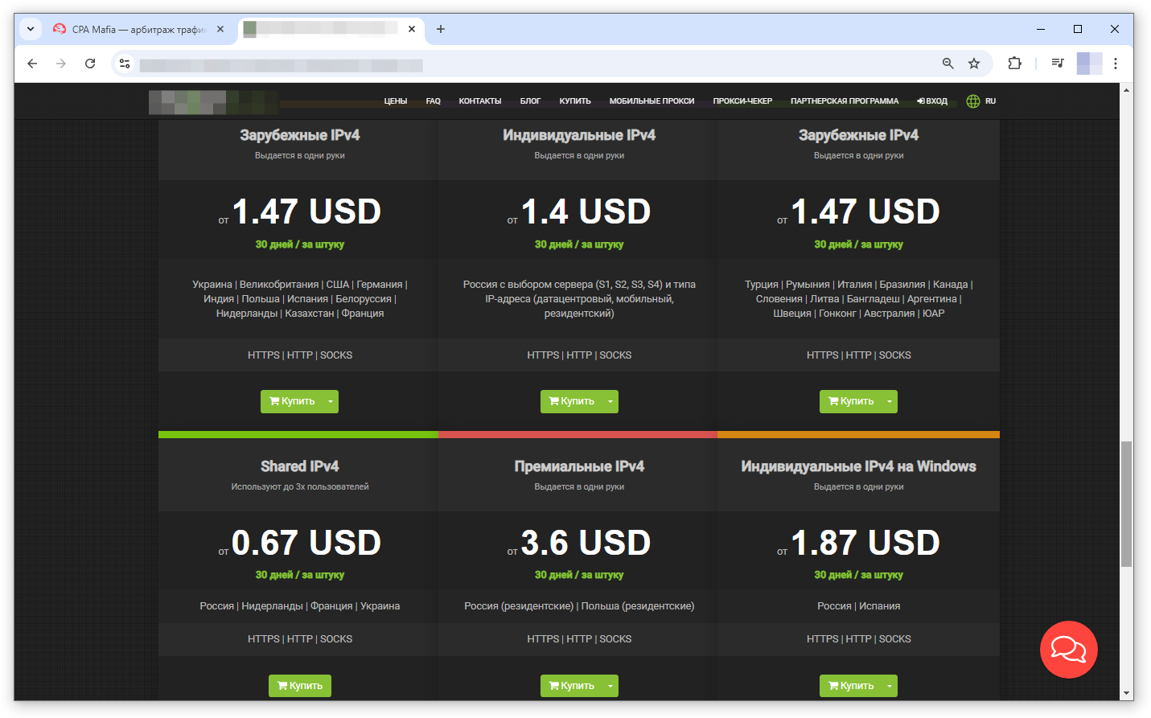Click the browser forward arrow
The width and height of the screenshot is (1151, 718).
click(61, 64)
